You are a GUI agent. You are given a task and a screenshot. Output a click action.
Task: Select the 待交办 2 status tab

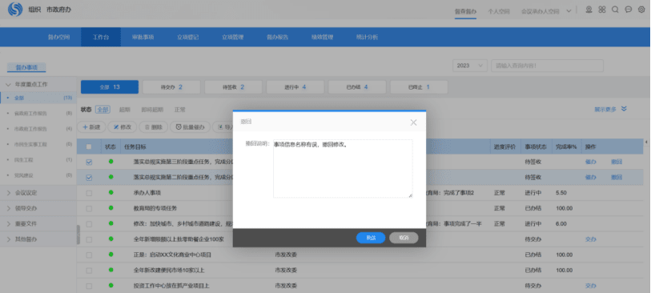click(171, 87)
